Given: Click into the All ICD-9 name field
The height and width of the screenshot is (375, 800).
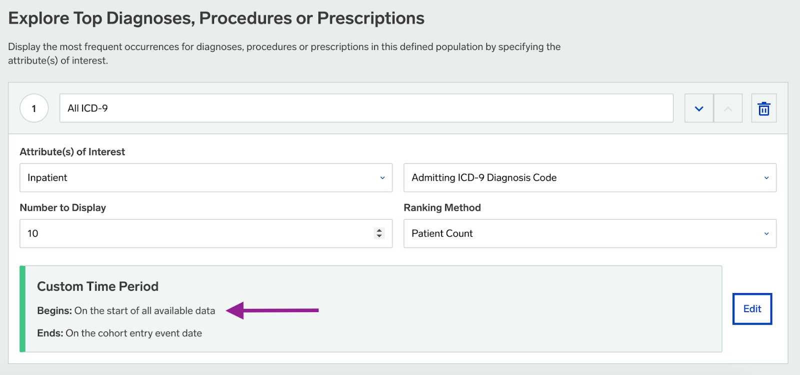Looking at the screenshot, I should pyautogui.click(x=366, y=108).
